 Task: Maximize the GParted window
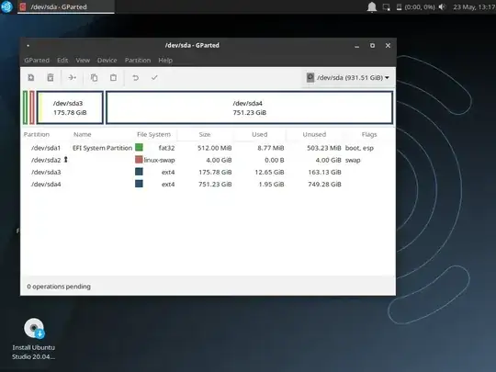tap(372, 46)
